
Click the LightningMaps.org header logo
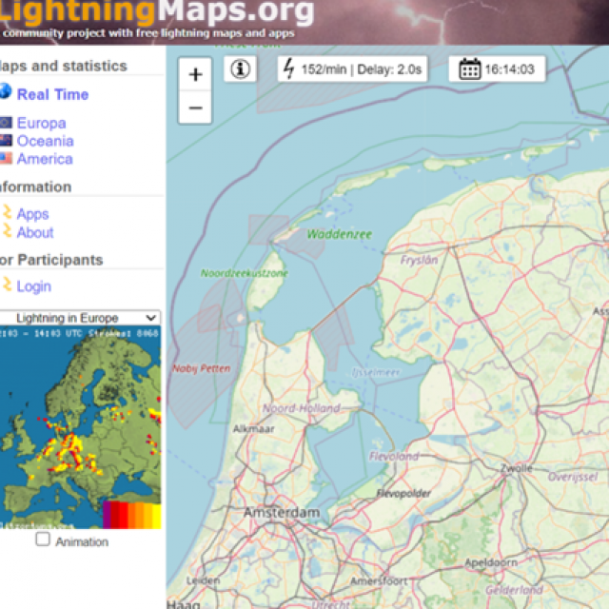tap(156, 10)
